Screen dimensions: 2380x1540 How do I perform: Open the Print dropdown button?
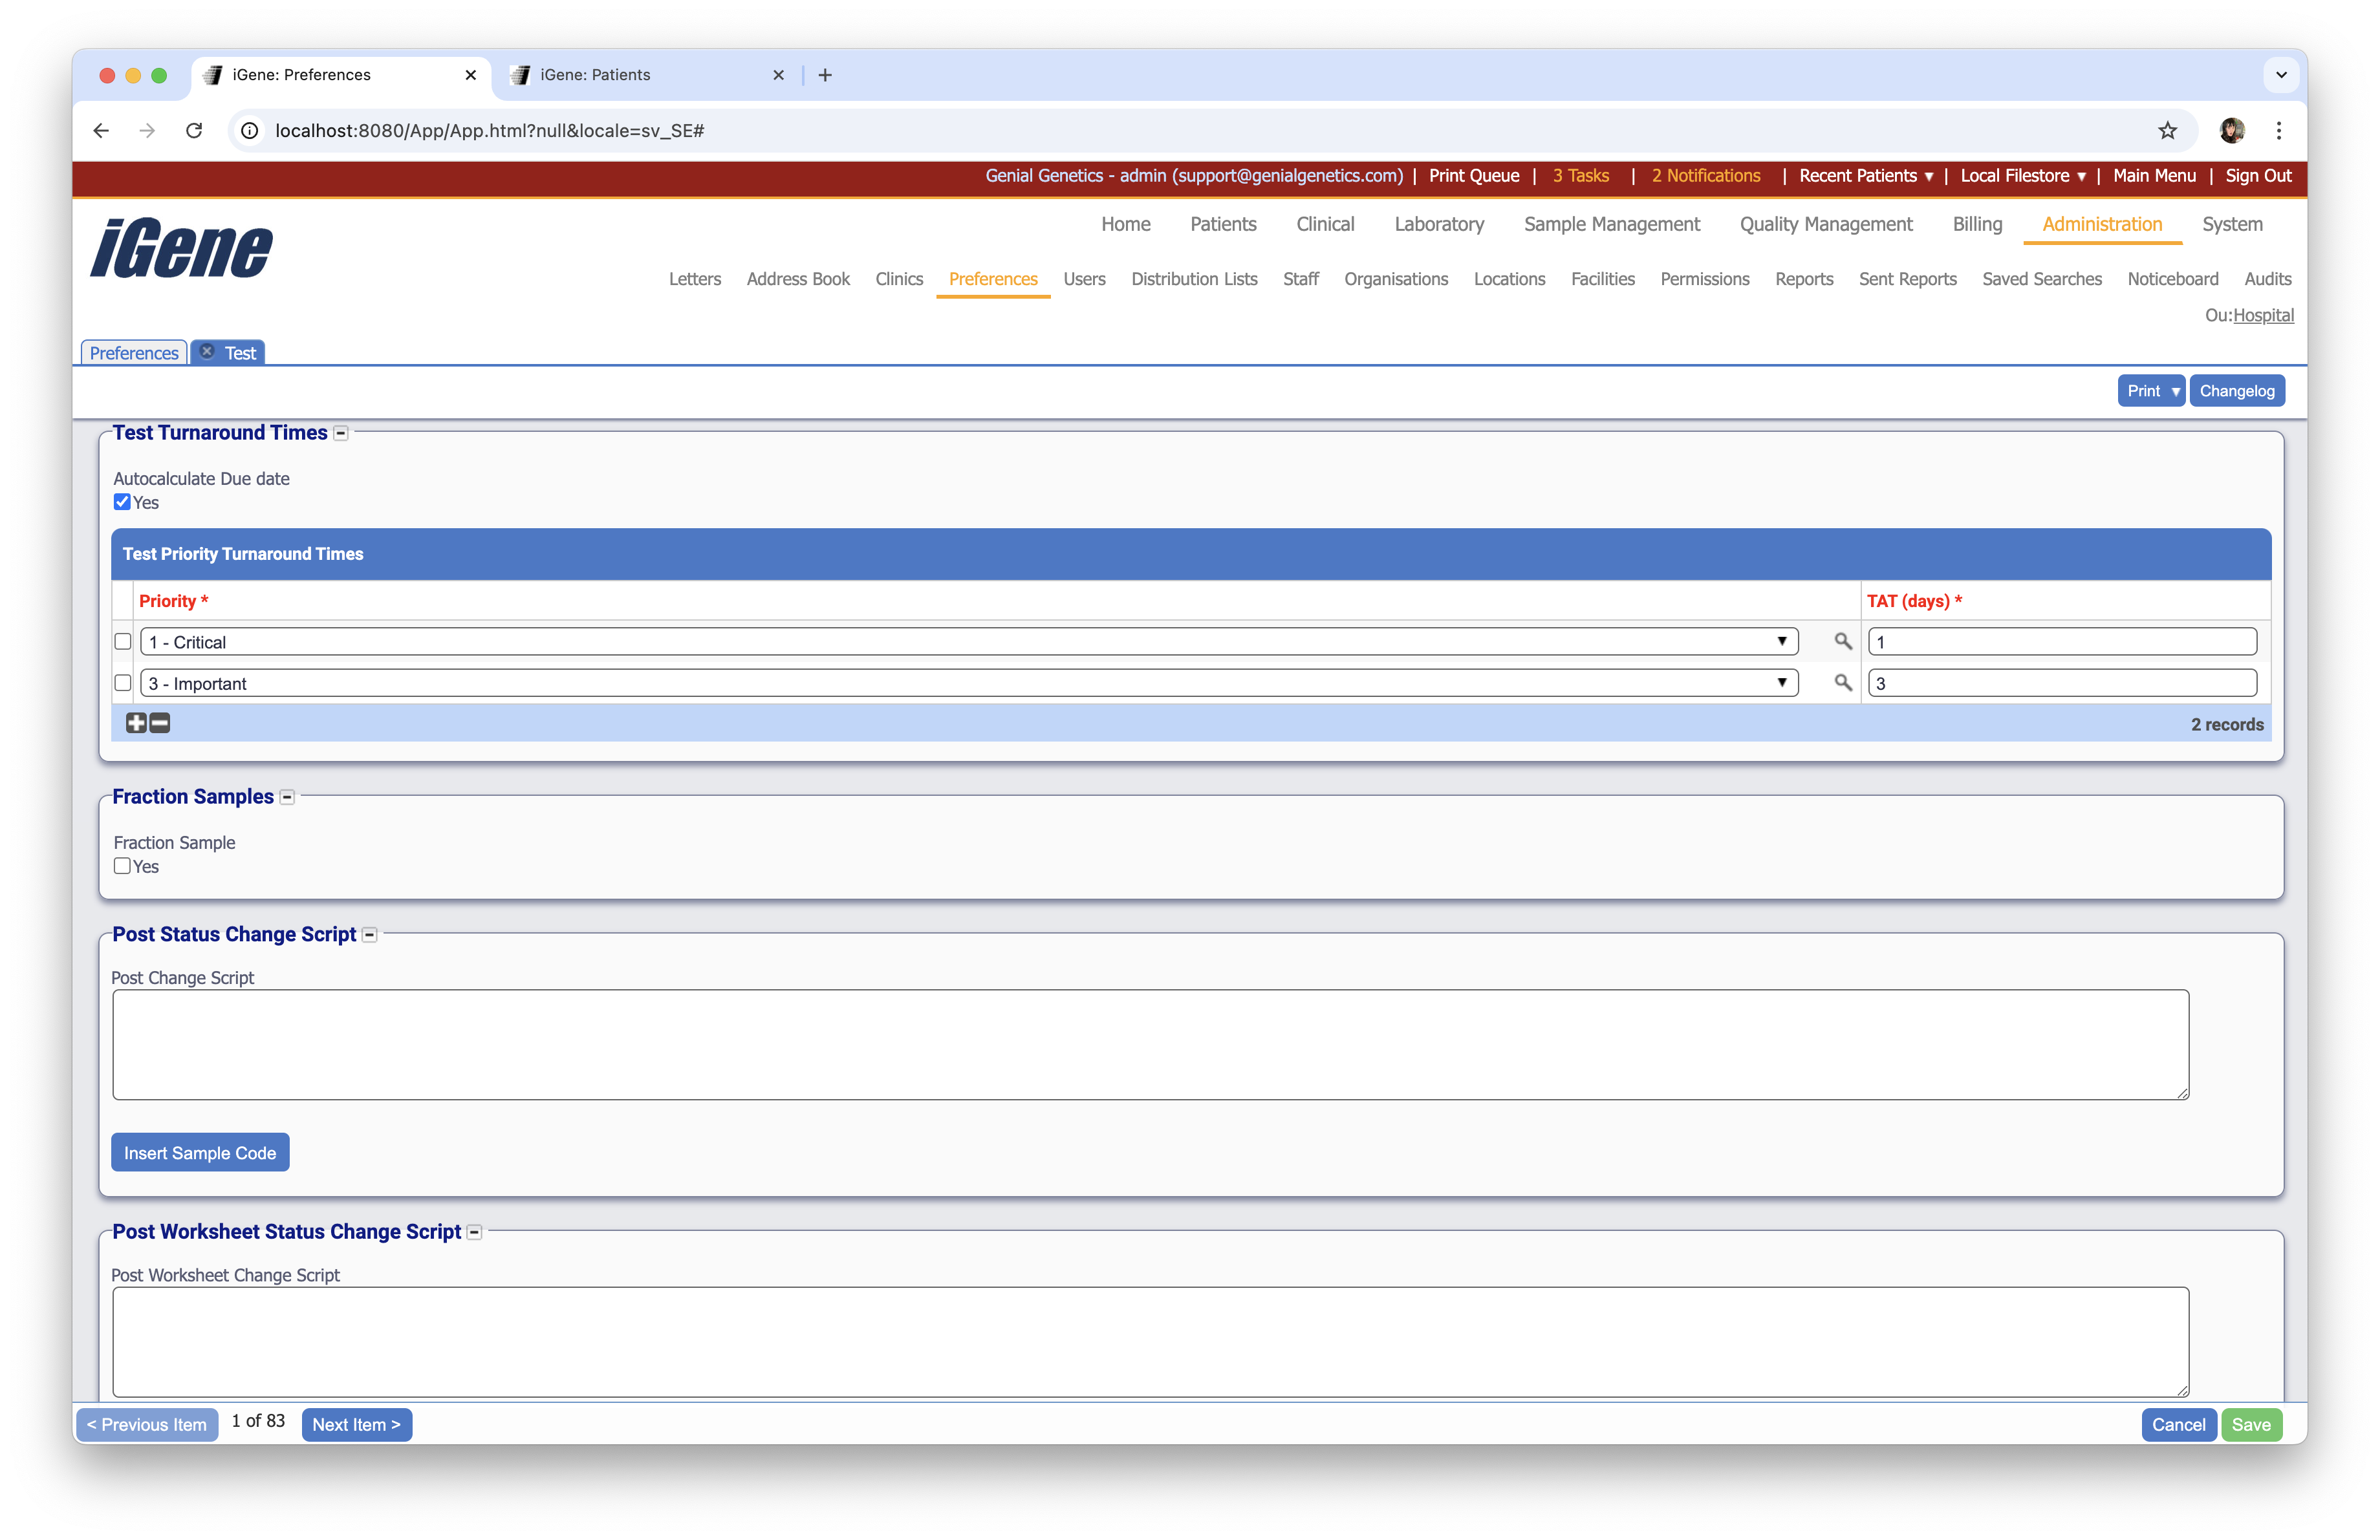tap(2150, 390)
